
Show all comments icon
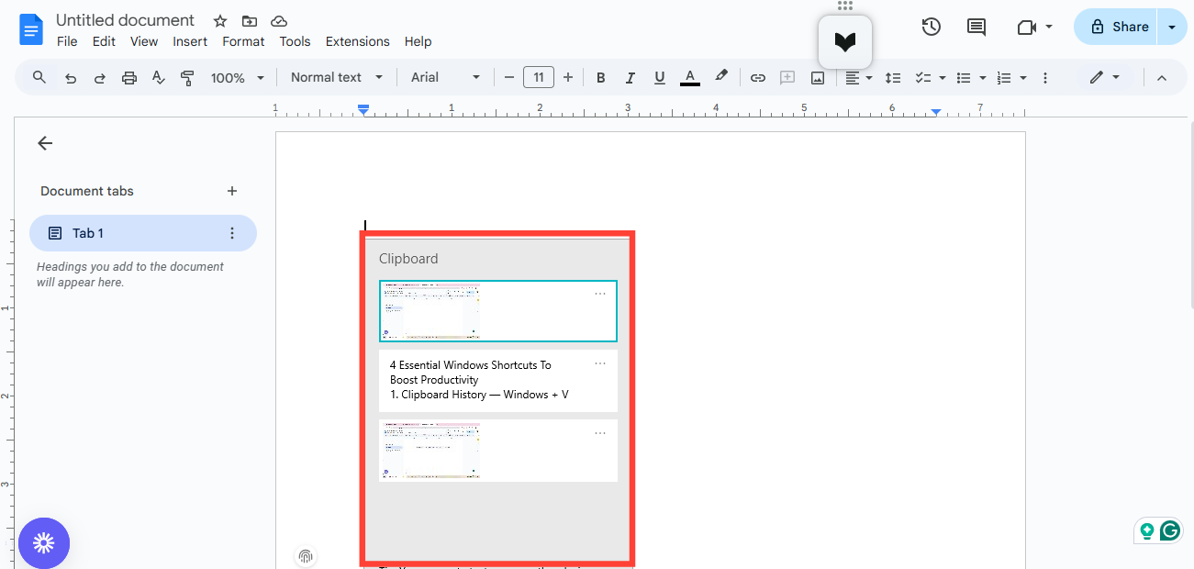pyautogui.click(x=976, y=27)
